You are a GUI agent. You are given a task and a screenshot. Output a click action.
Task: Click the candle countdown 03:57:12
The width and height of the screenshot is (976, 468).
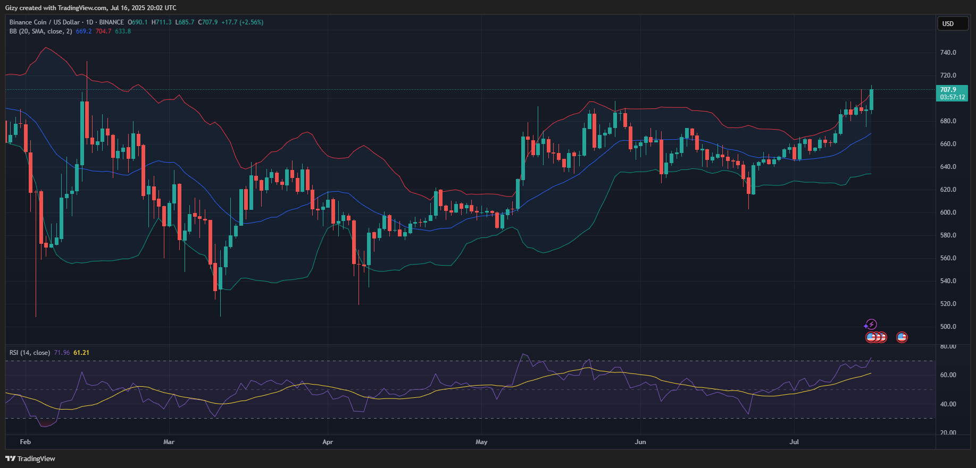tap(952, 97)
